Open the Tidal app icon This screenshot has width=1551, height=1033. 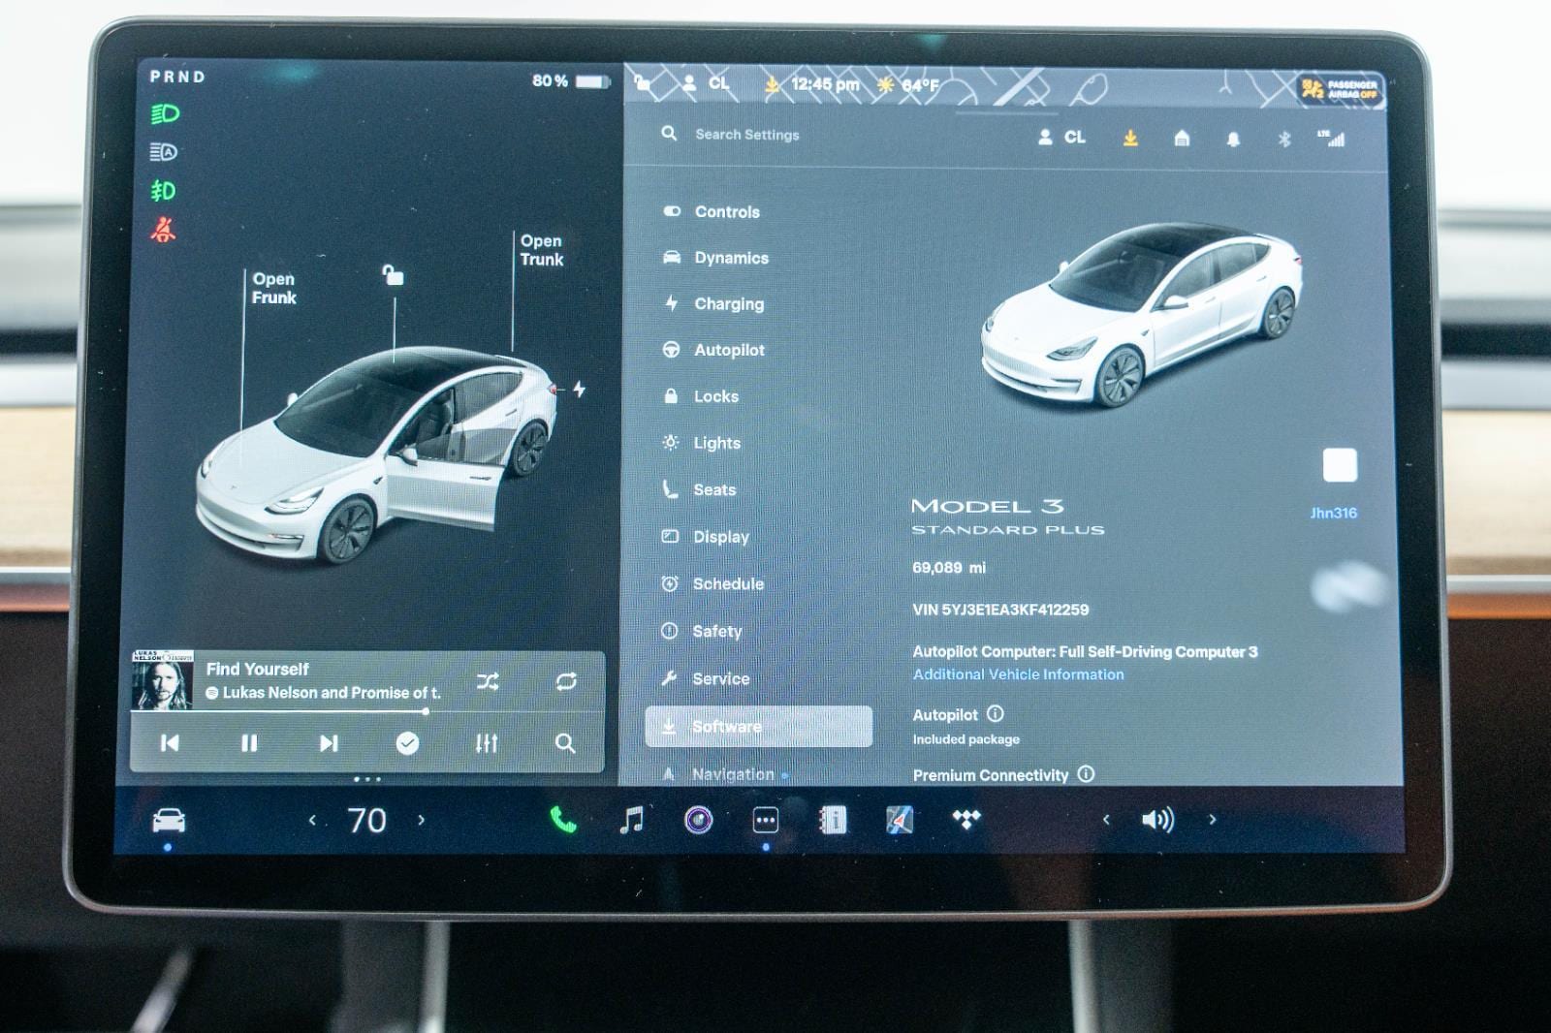965,820
